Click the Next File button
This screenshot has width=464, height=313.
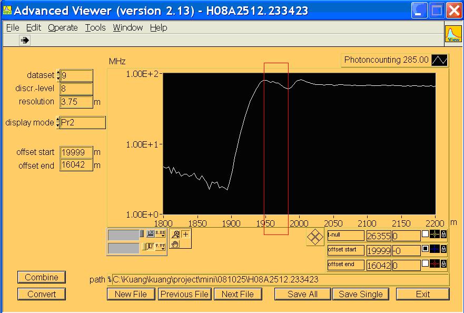pos(238,294)
